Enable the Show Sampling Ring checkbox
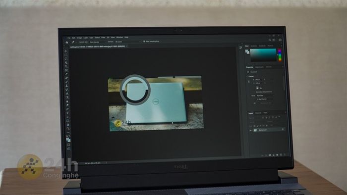The width and height of the screenshot is (347, 195). pyautogui.click(x=144, y=41)
